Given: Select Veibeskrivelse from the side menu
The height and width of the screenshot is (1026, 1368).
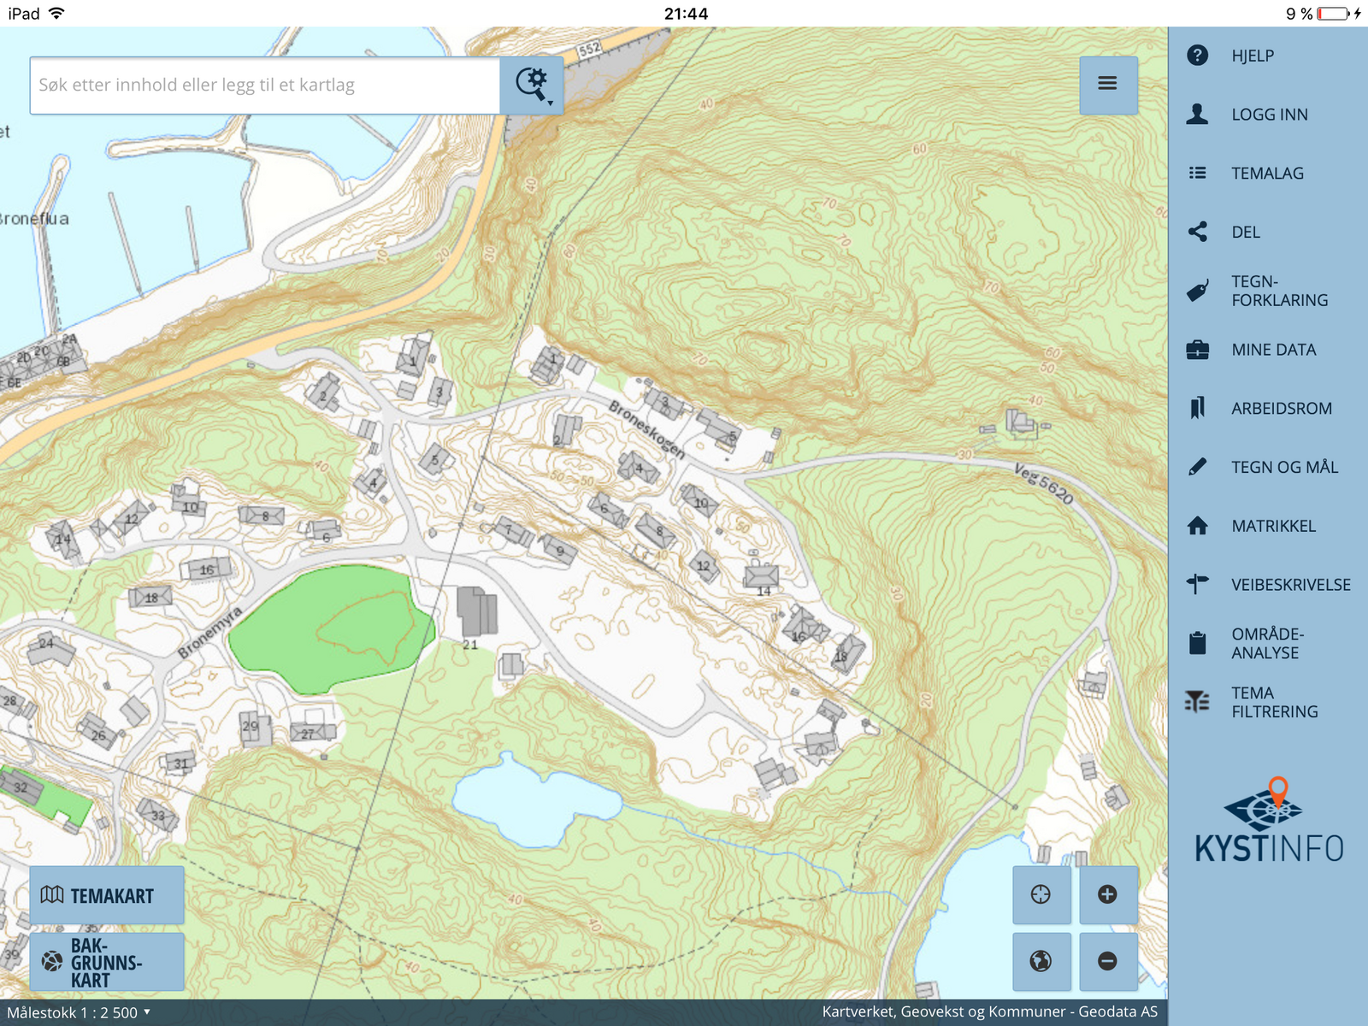Looking at the screenshot, I should tap(1289, 585).
